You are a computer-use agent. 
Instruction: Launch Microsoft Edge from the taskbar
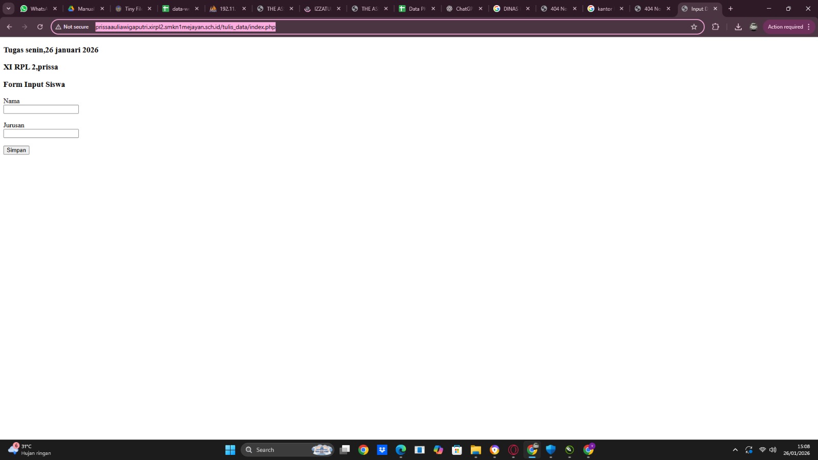coord(400,450)
